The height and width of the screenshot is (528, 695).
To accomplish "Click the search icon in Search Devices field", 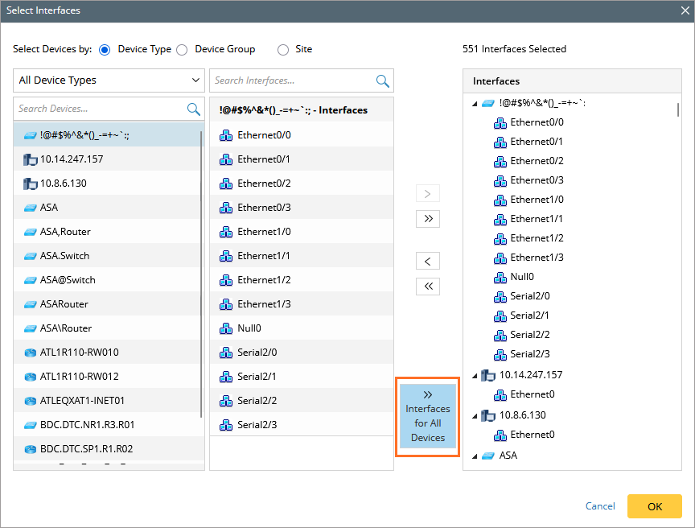I will [x=193, y=109].
